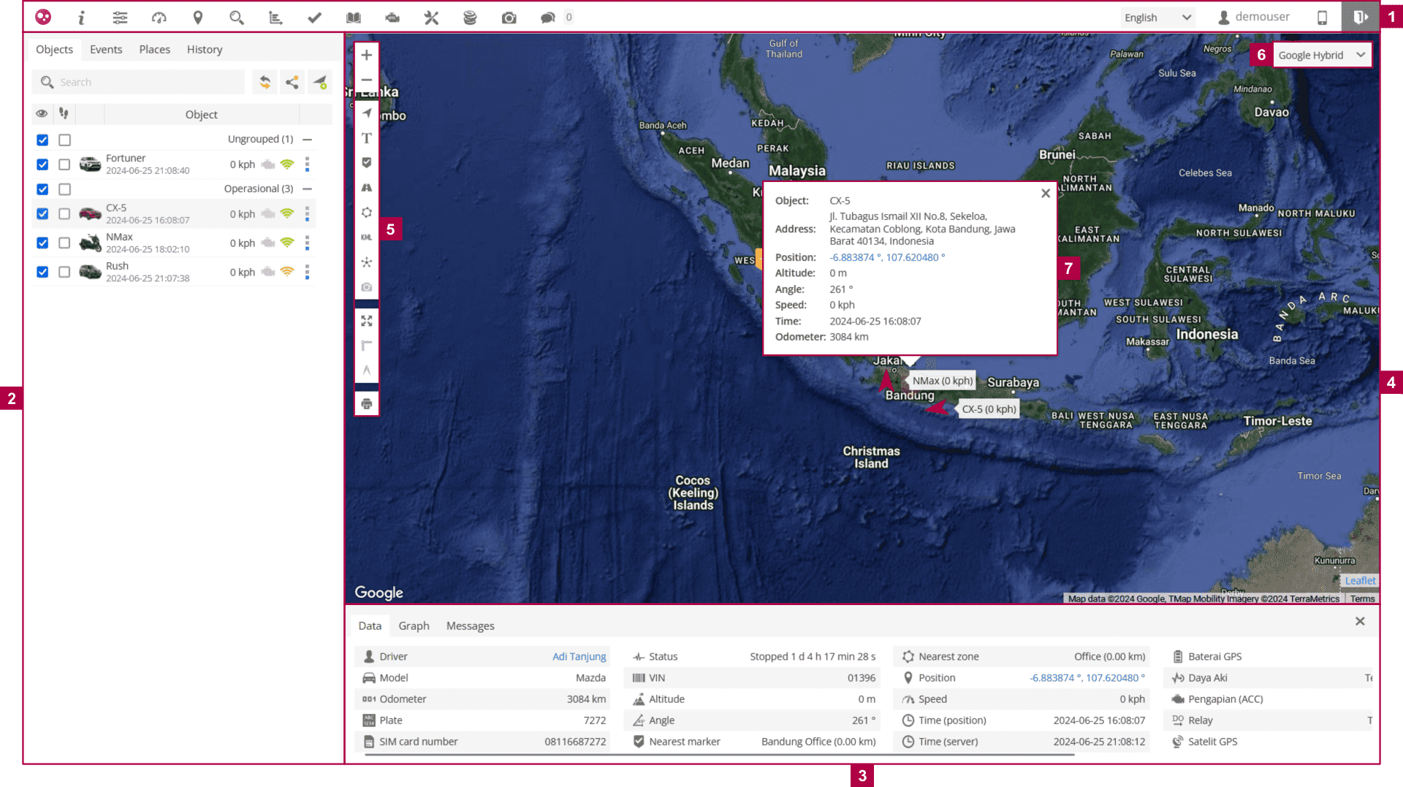The height and width of the screenshot is (787, 1403).
Task: Open the camera icon in top toolbar
Action: pyautogui.click(x=509, y=18)
